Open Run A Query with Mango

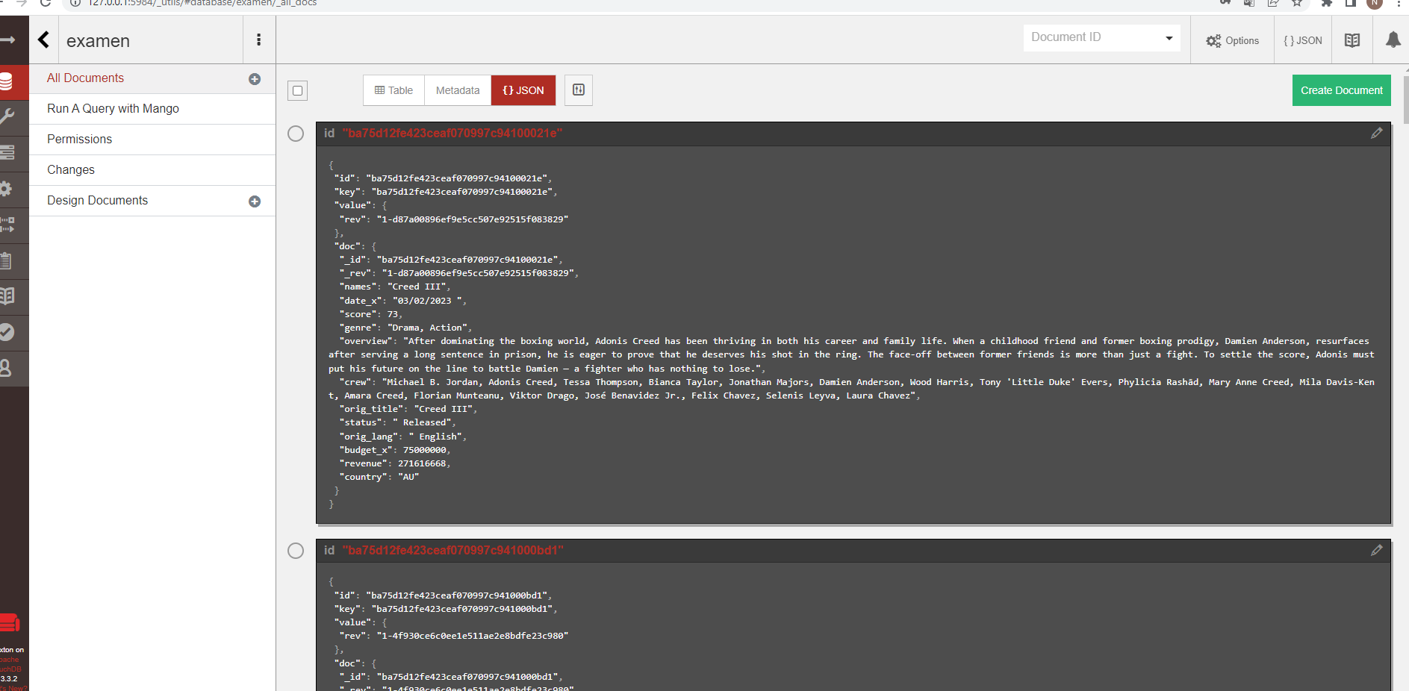point(113,108)
